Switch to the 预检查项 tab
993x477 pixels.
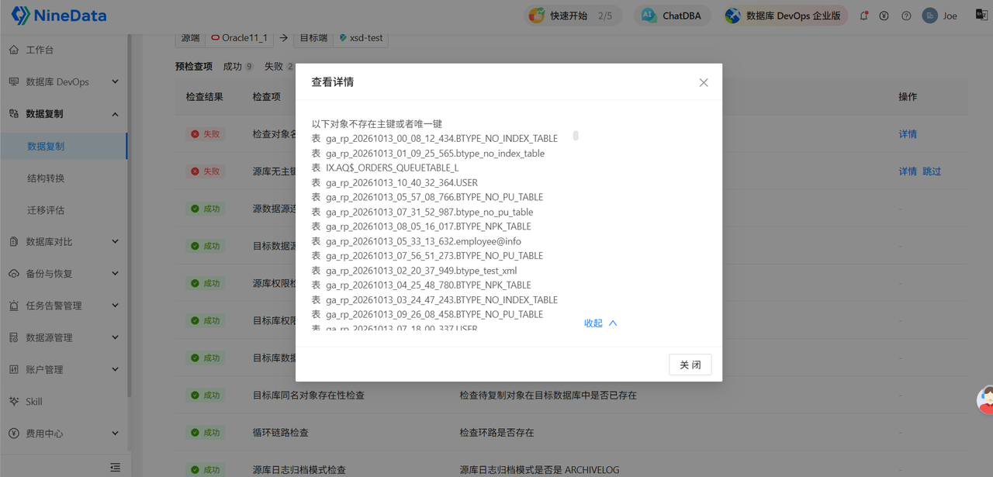[194, 67]
